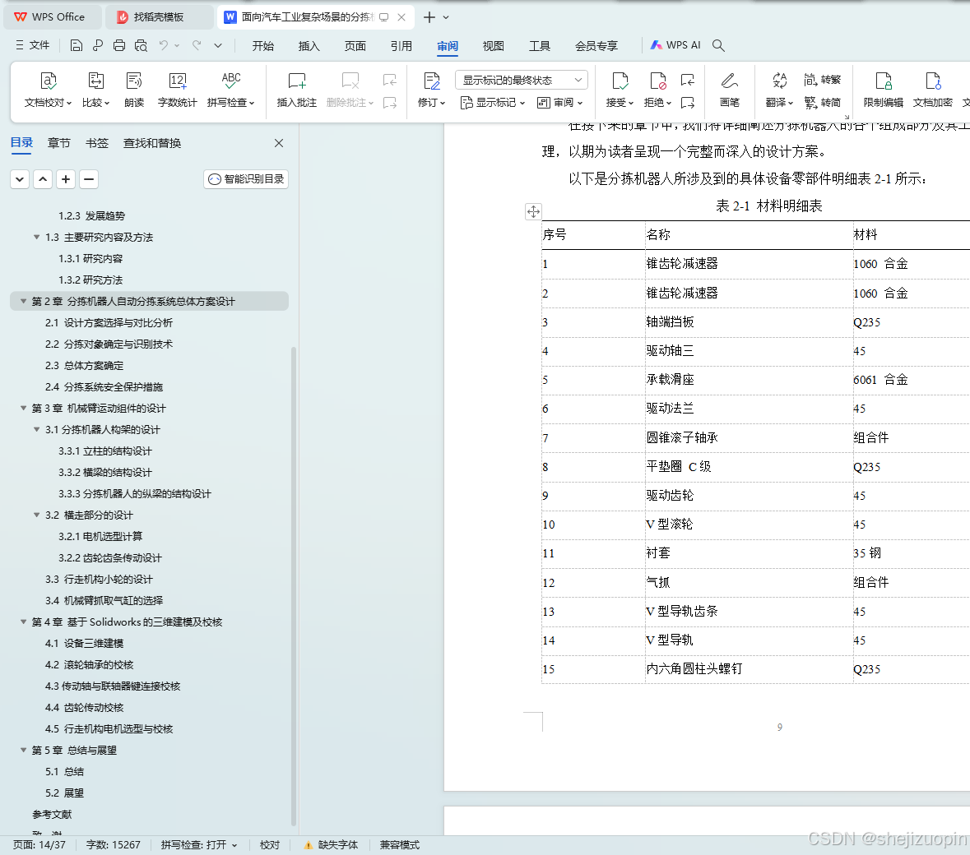Collapse the 第 4 章 Solidworks outline node
Image resolution: width=970 pixels, height=855 pixels.
tap(23, 622)
